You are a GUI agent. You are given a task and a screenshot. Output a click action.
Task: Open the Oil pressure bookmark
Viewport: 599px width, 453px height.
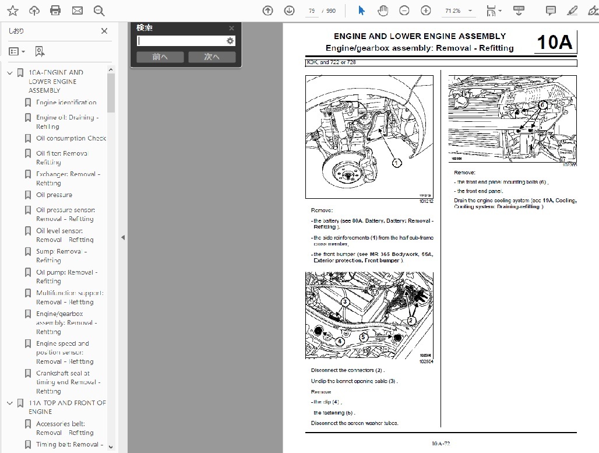click(x=54, y=195)
